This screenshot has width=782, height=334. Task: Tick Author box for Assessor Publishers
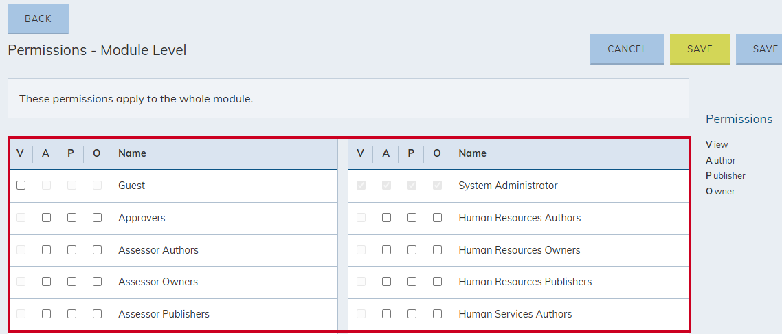tap(46, 314)
